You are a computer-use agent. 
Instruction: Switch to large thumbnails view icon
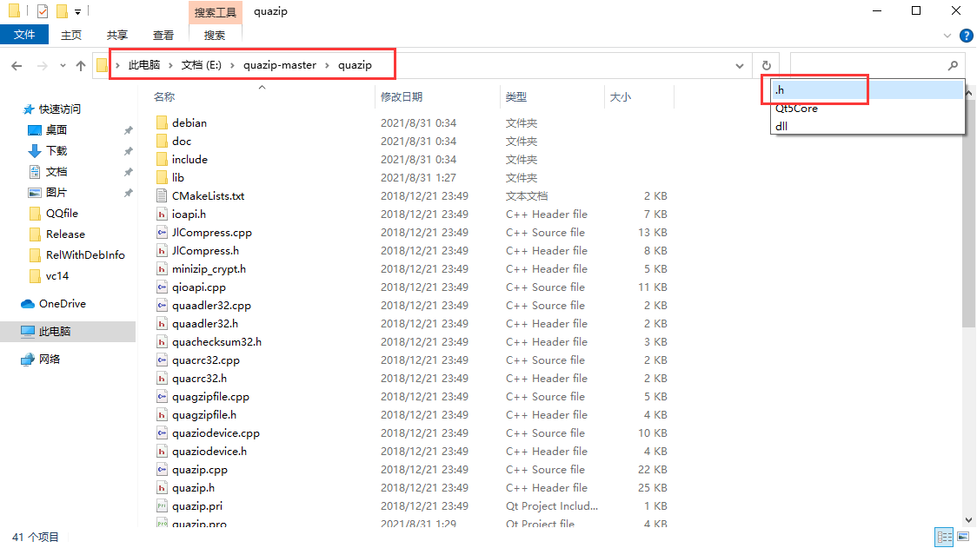click(963, 536)
